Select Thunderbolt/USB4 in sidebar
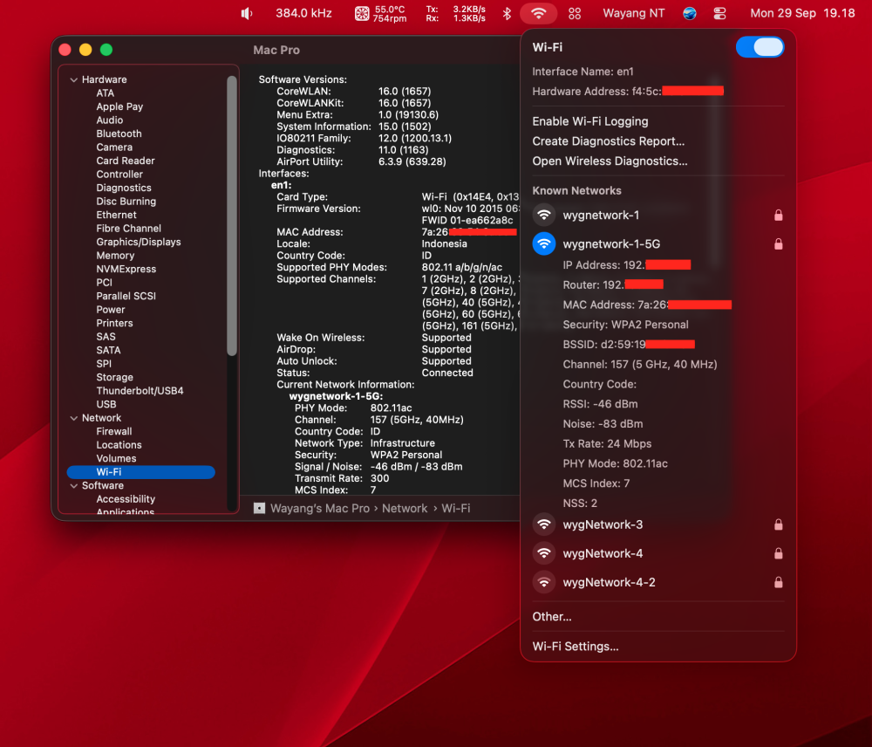The width and height of the screenshot is (872, 747). click(x=140, y=391)
